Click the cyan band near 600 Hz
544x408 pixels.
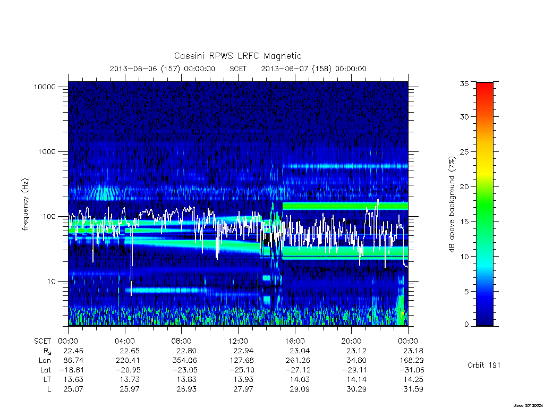pyautogui.click(x=345, y=166)
